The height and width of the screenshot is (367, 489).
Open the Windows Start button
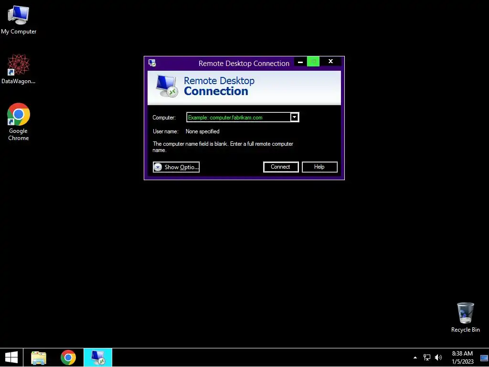(11, 357)
